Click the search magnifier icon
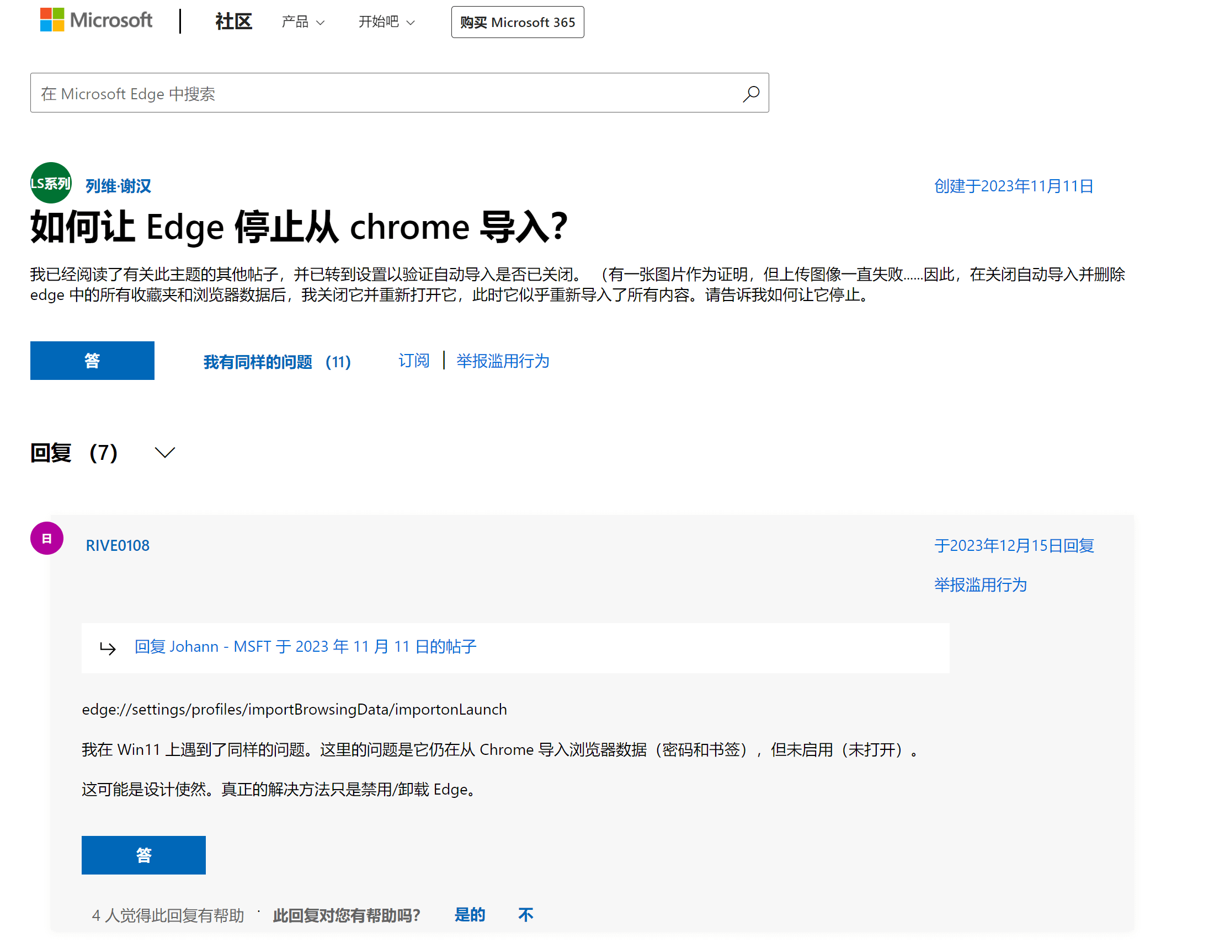Image resolution: width=1209 pixels, height=944 pixels. (750, 93)
